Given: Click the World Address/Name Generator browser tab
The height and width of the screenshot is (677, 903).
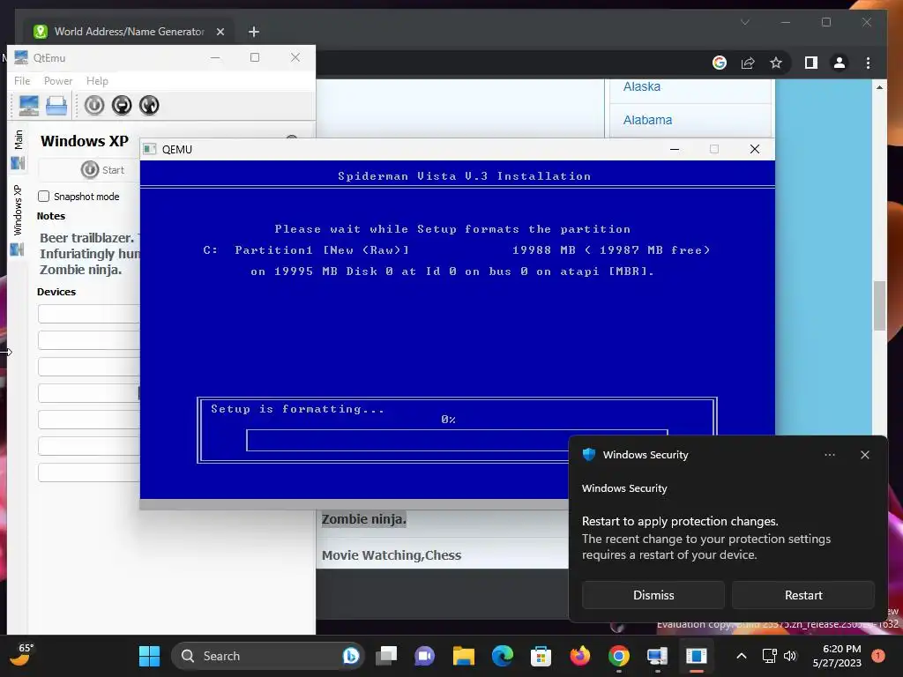Looking at the screenshot, I should [x=129, y=32].
